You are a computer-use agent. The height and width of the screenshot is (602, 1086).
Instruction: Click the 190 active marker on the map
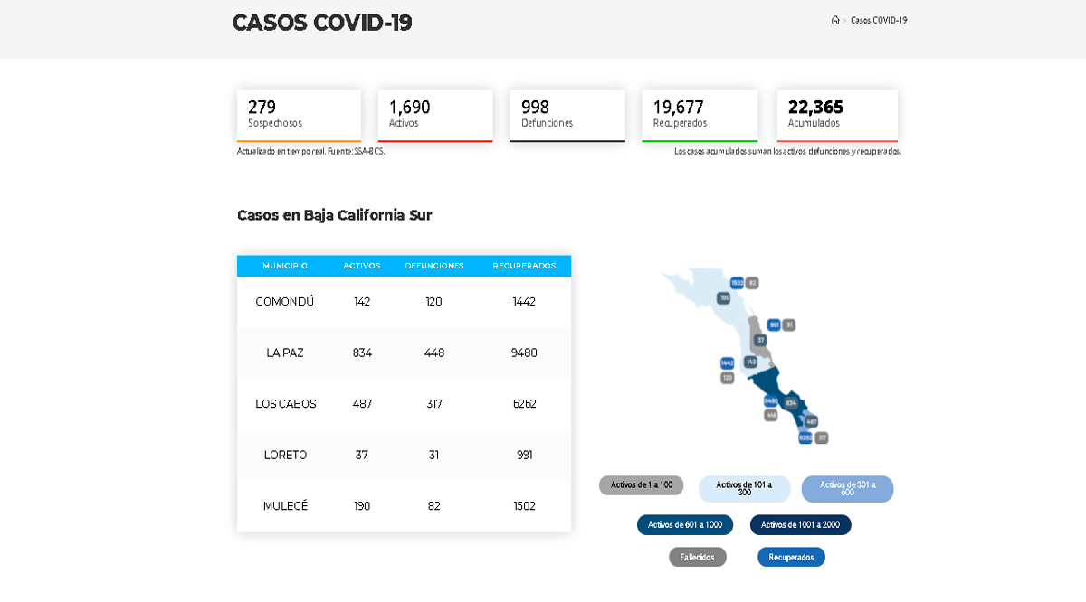tap(724, 298)
